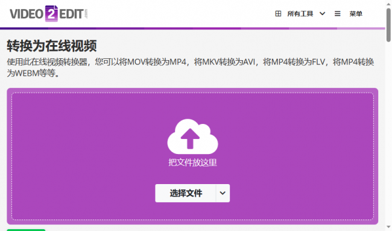Open the Video2Edit logo homepage

(49, 14)
